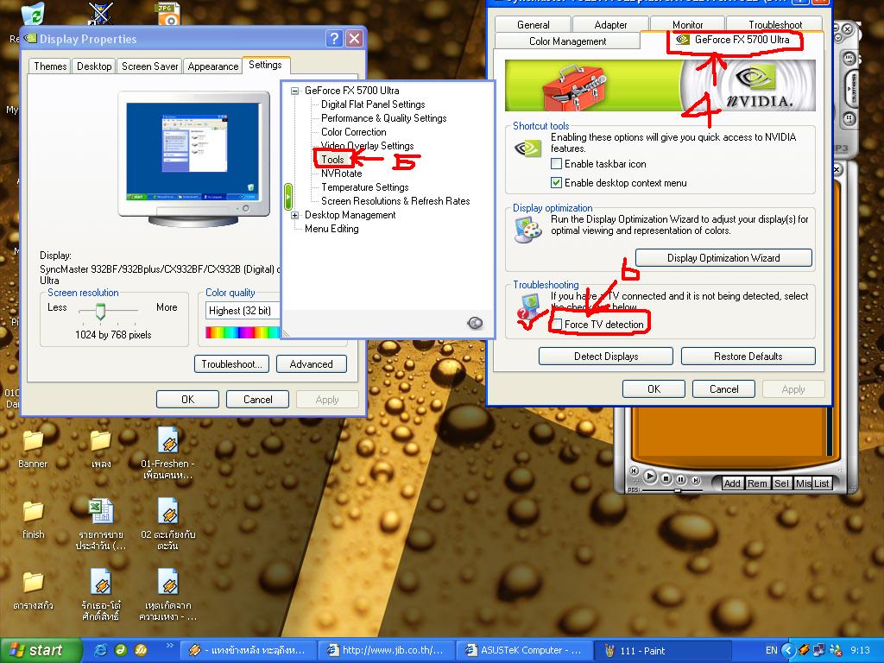Click the Sel button in playlist player
Screen dimensions: 884x663
coord(781,483)
